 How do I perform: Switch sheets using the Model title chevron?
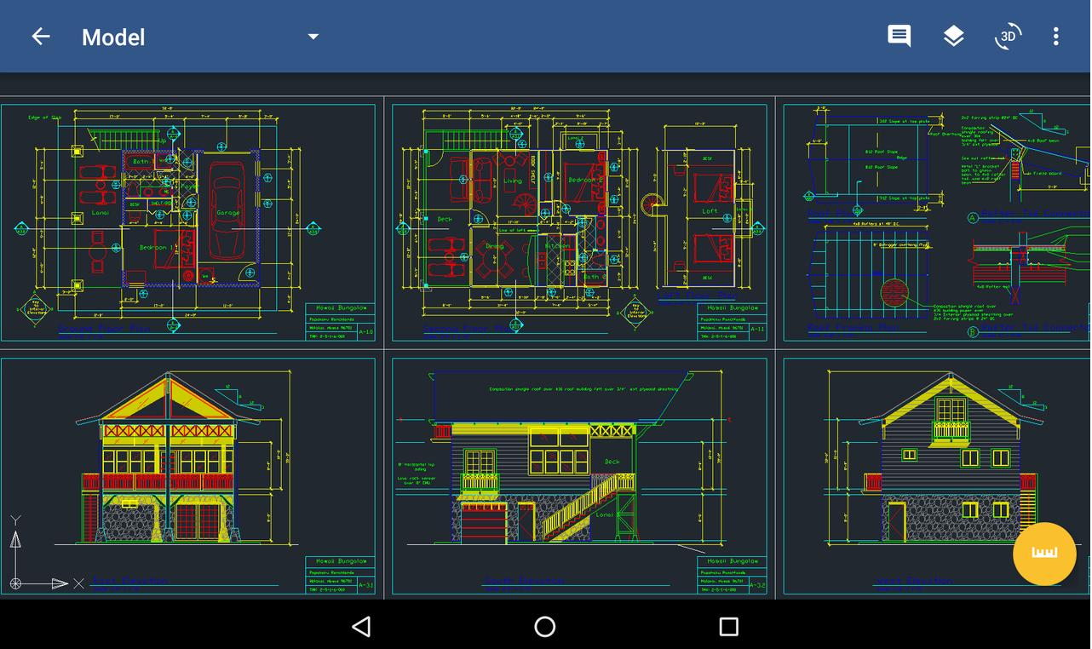[313, 36]
